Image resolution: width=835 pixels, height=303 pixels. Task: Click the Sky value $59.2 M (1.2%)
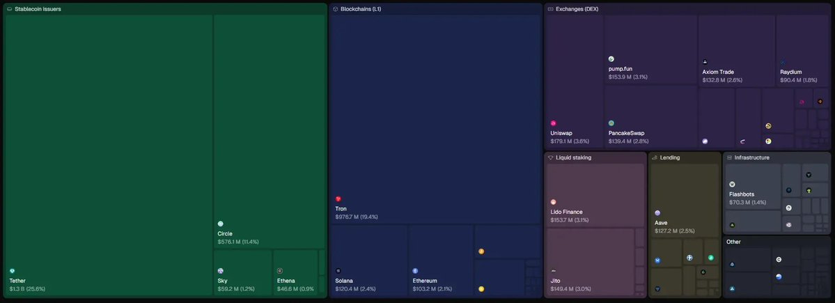click(x=236, y=289)
